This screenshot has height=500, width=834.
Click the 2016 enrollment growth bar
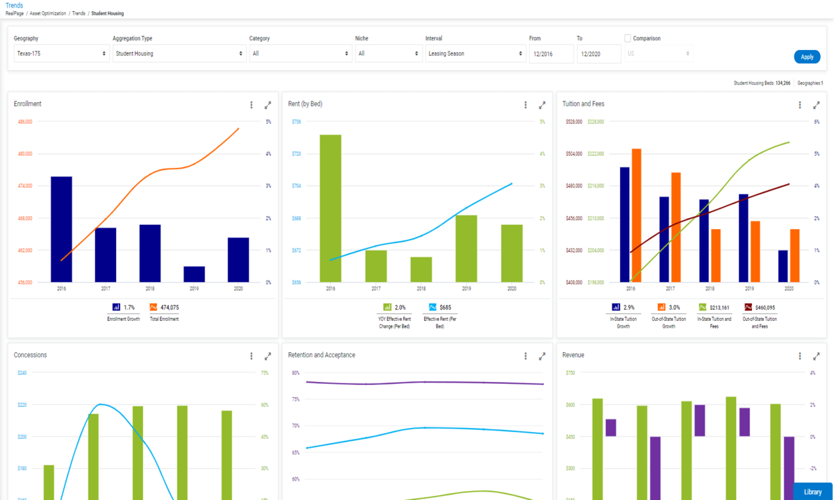click(61, 229)
